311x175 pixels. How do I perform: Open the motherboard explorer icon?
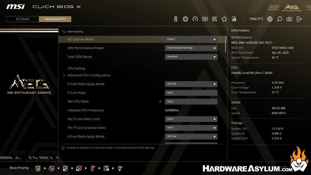[x=215, y=19]
